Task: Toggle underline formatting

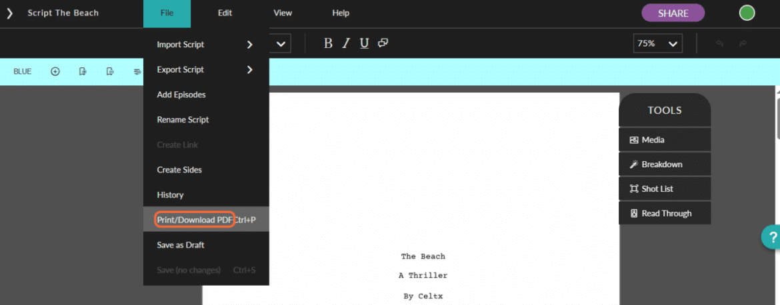Action: pos(364,44)
